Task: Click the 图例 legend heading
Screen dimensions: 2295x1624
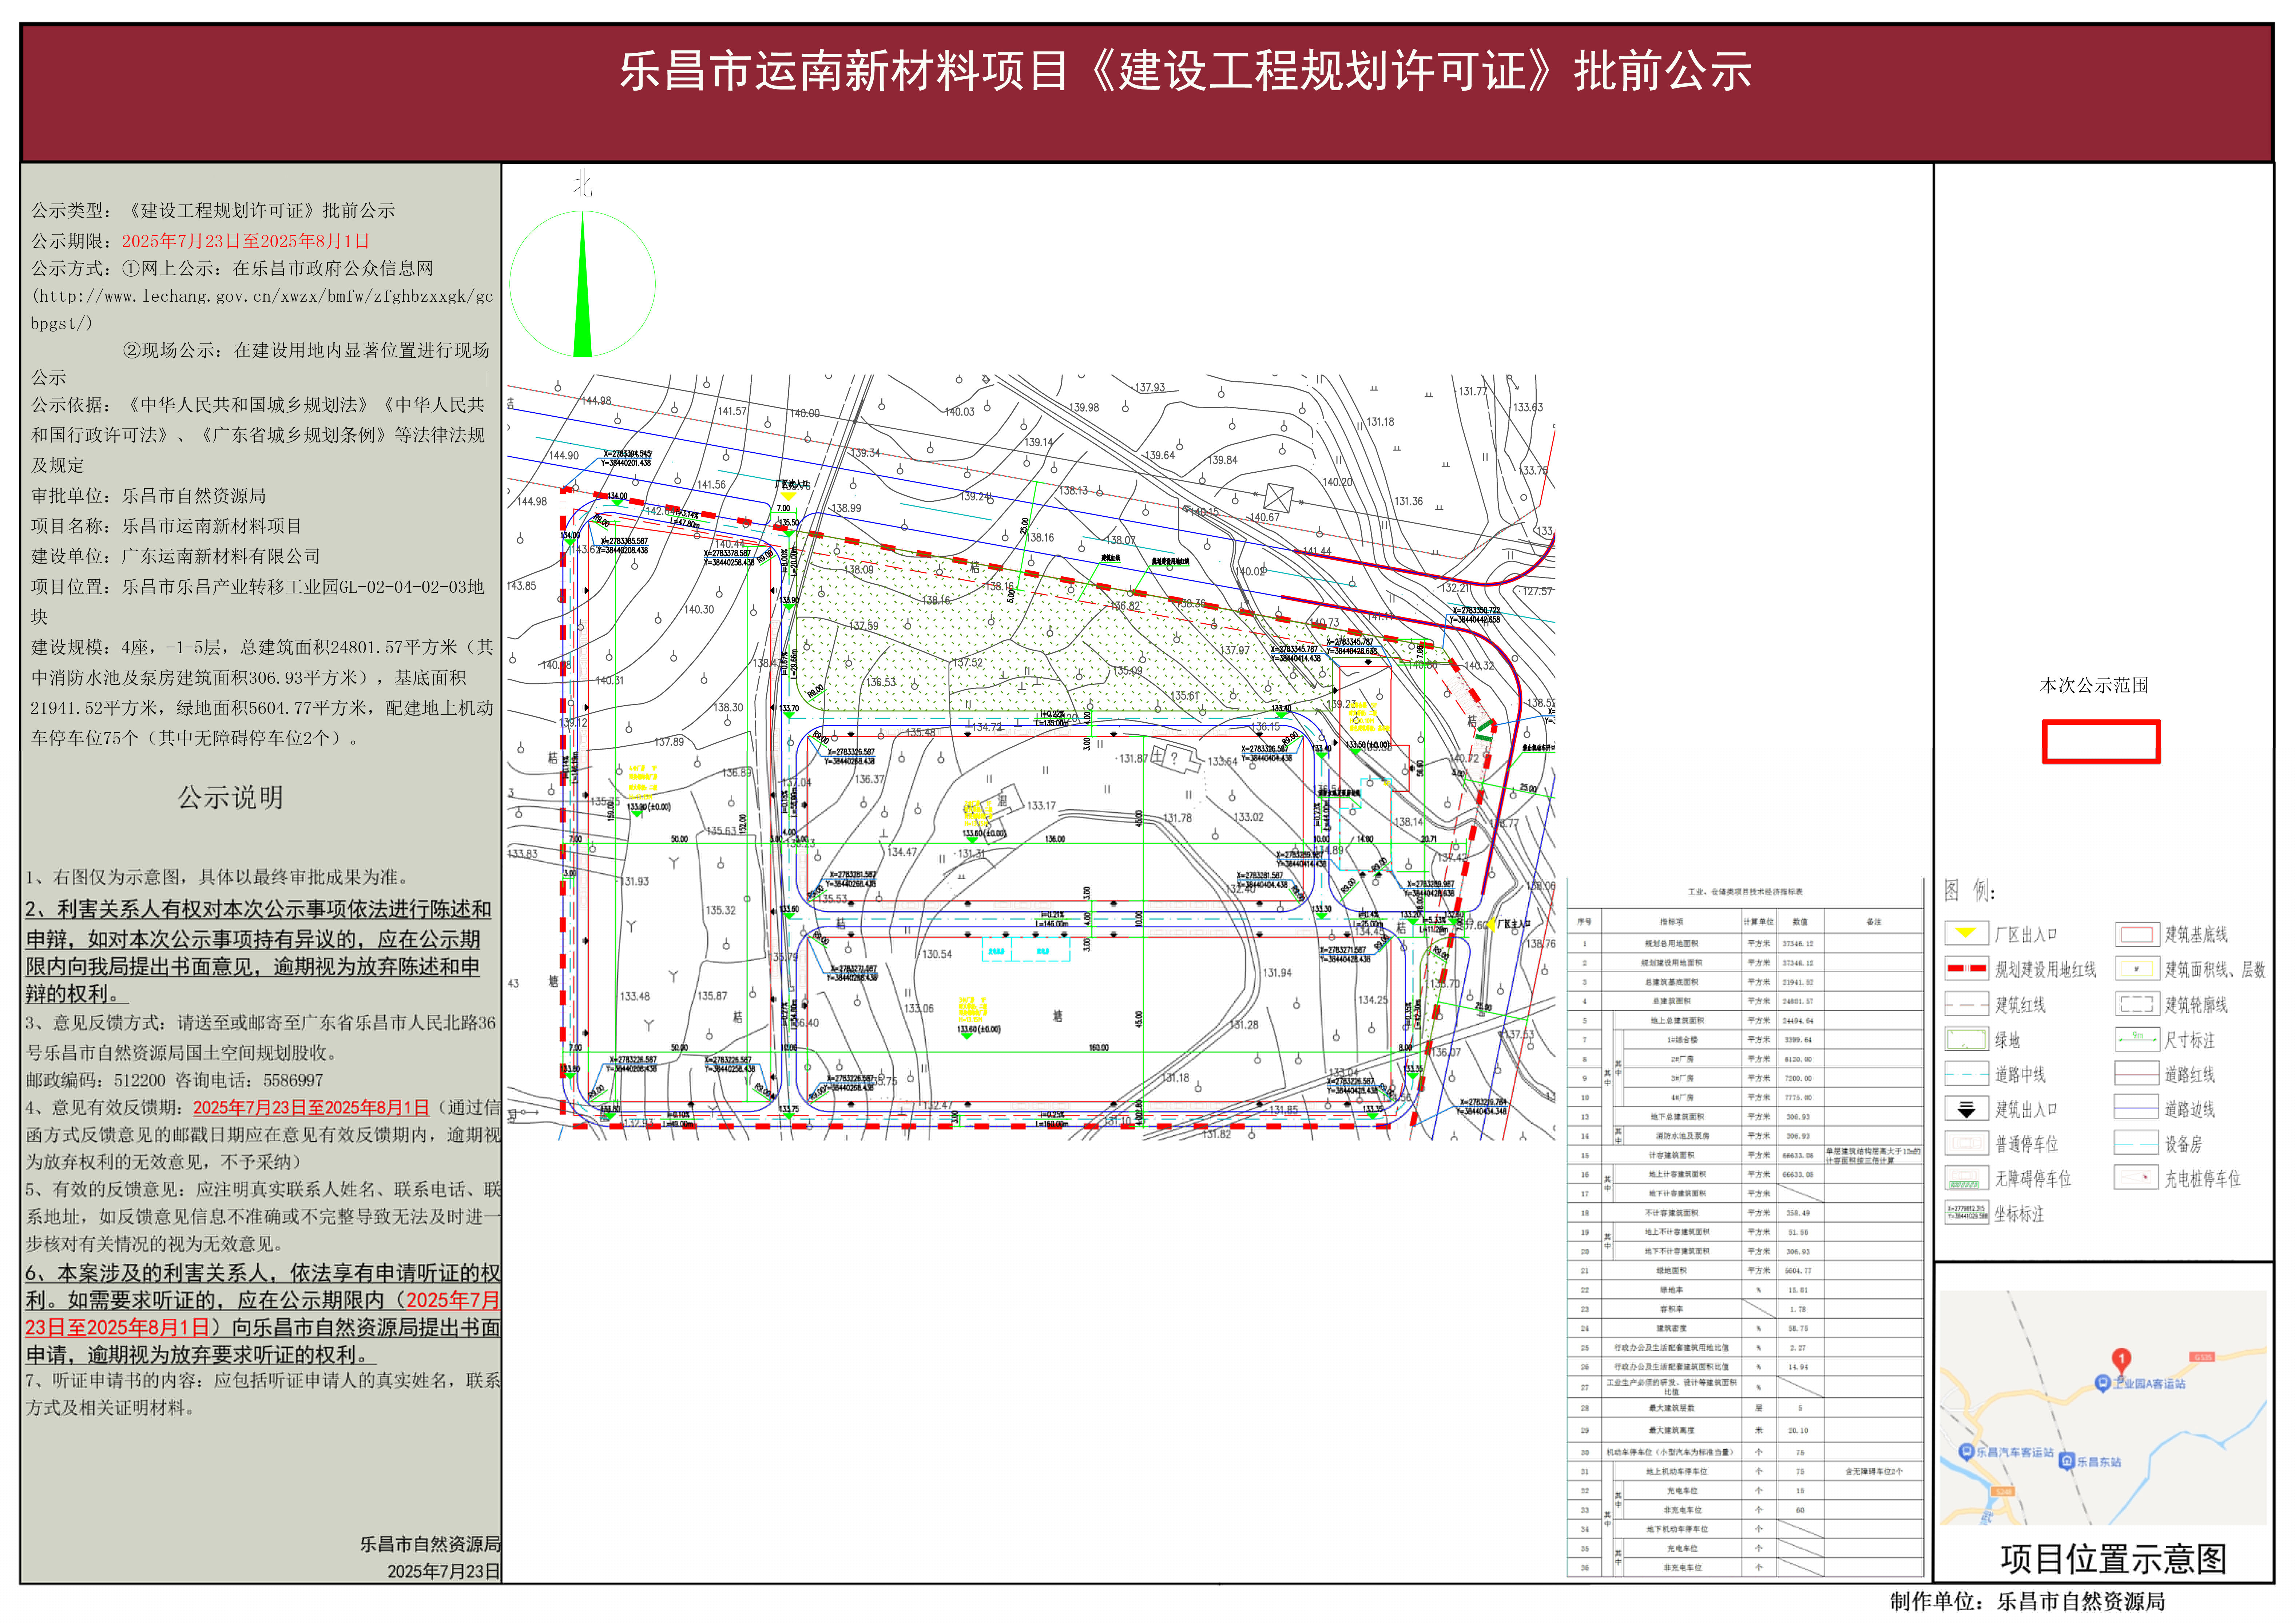Action: pos(1970,890)
